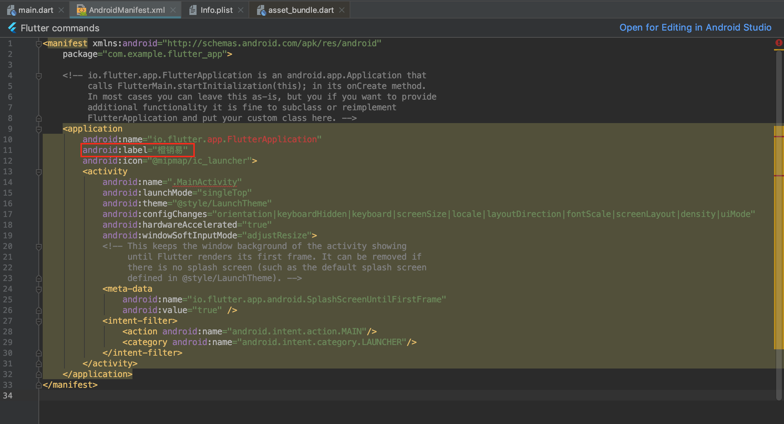Click line number 34 in the gutter
Screen dimensions: 784x424
[x=8, y=396]
